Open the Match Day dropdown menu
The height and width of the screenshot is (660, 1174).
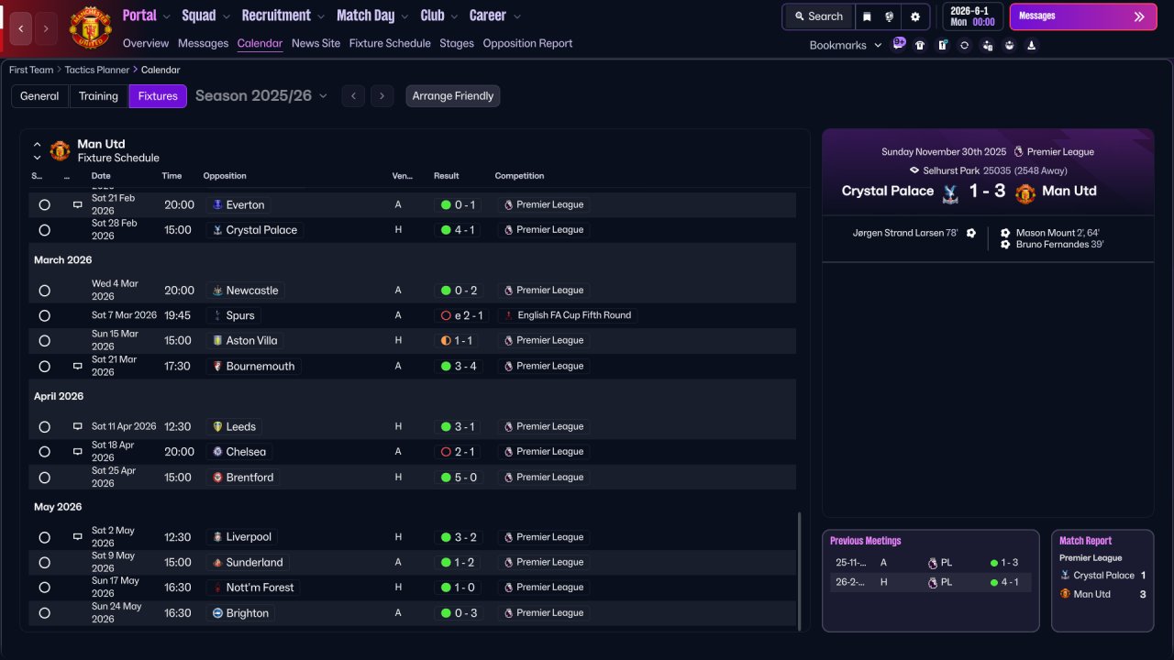click(x=373, y=16)
